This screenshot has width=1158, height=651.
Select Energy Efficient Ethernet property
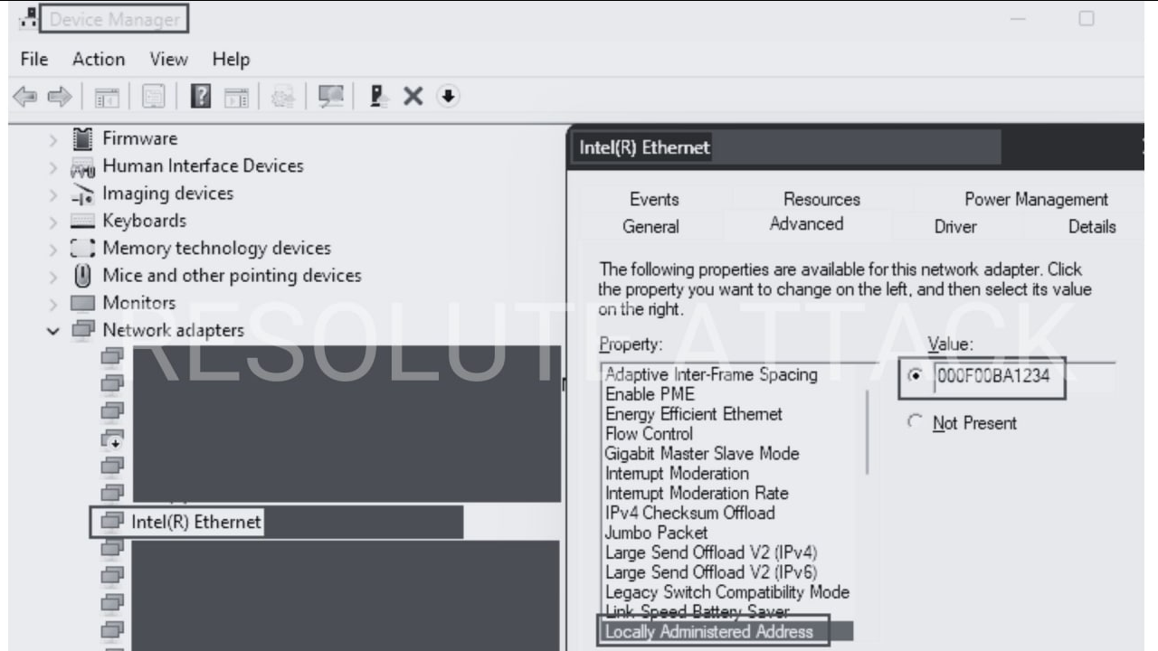pos(693,414)
